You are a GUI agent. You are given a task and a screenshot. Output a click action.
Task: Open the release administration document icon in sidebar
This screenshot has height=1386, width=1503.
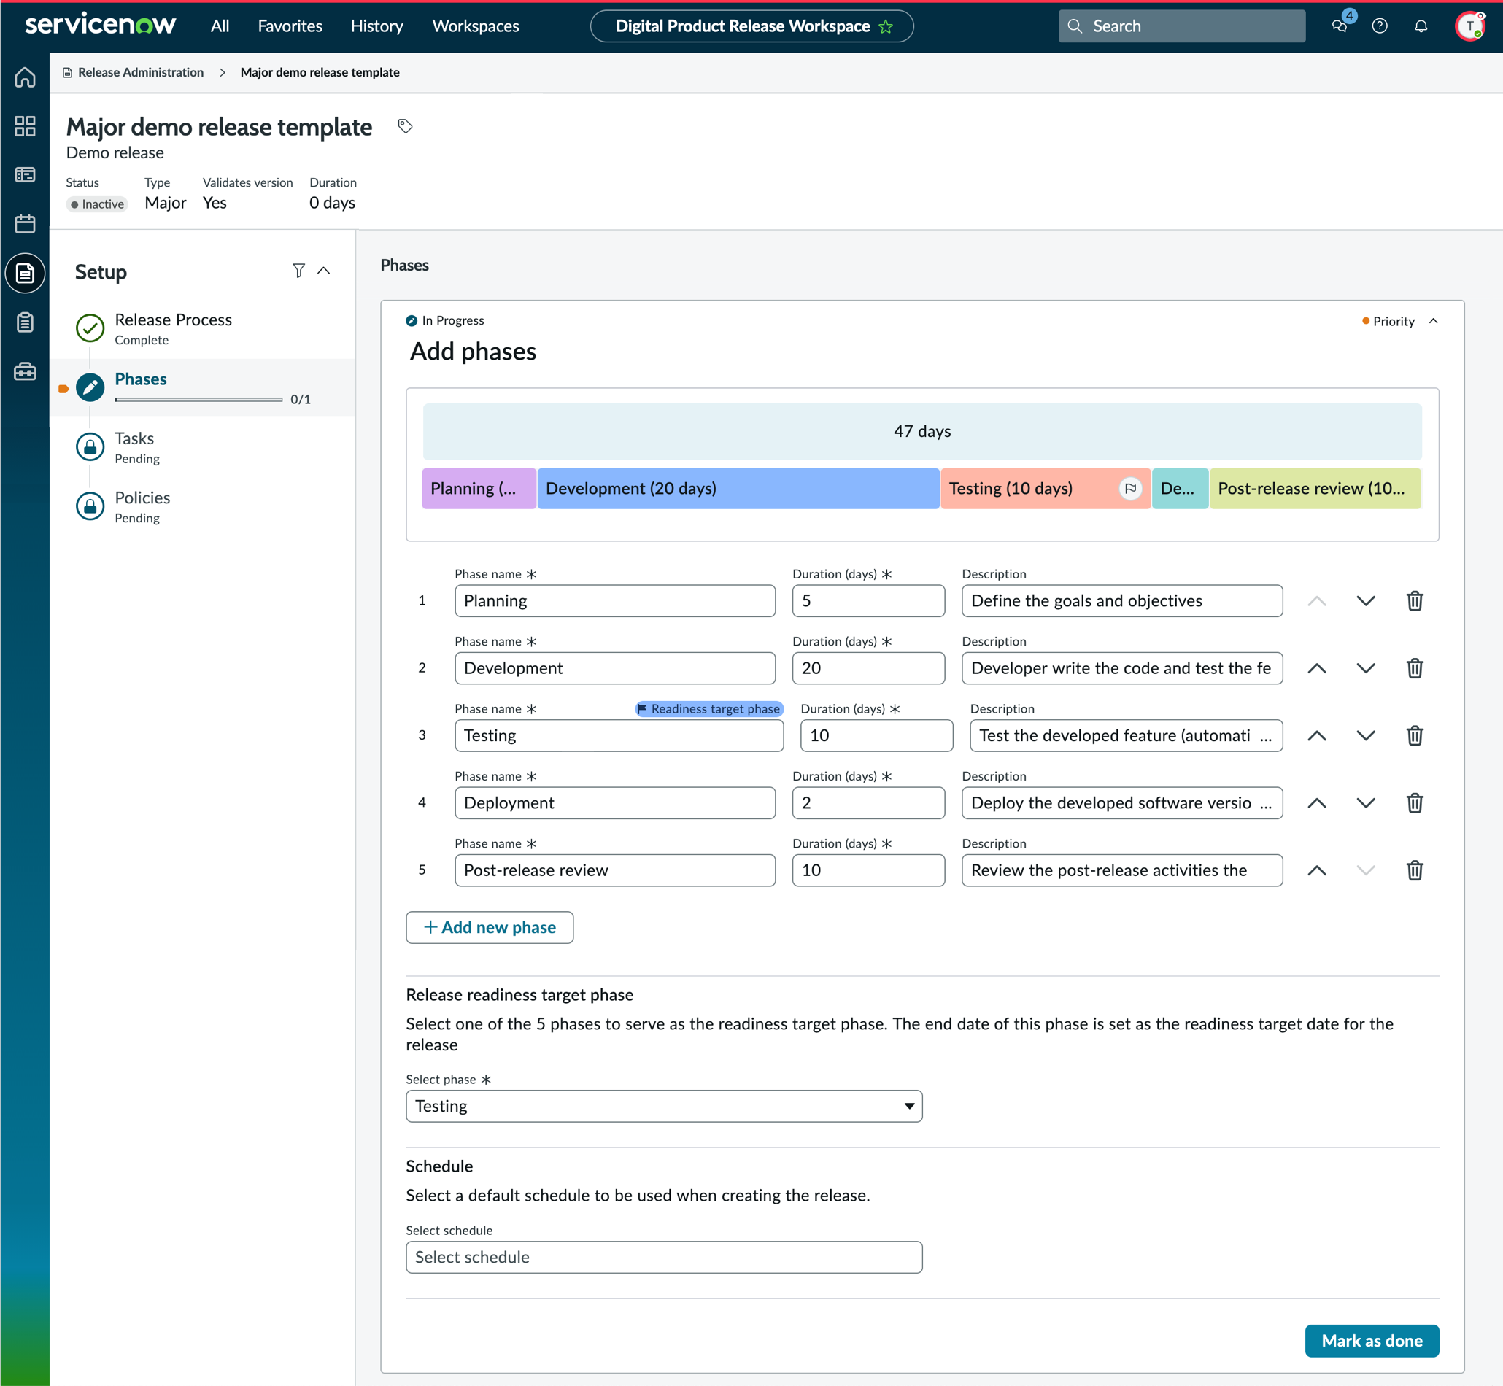pyautogui.click(x=25, y=273)
